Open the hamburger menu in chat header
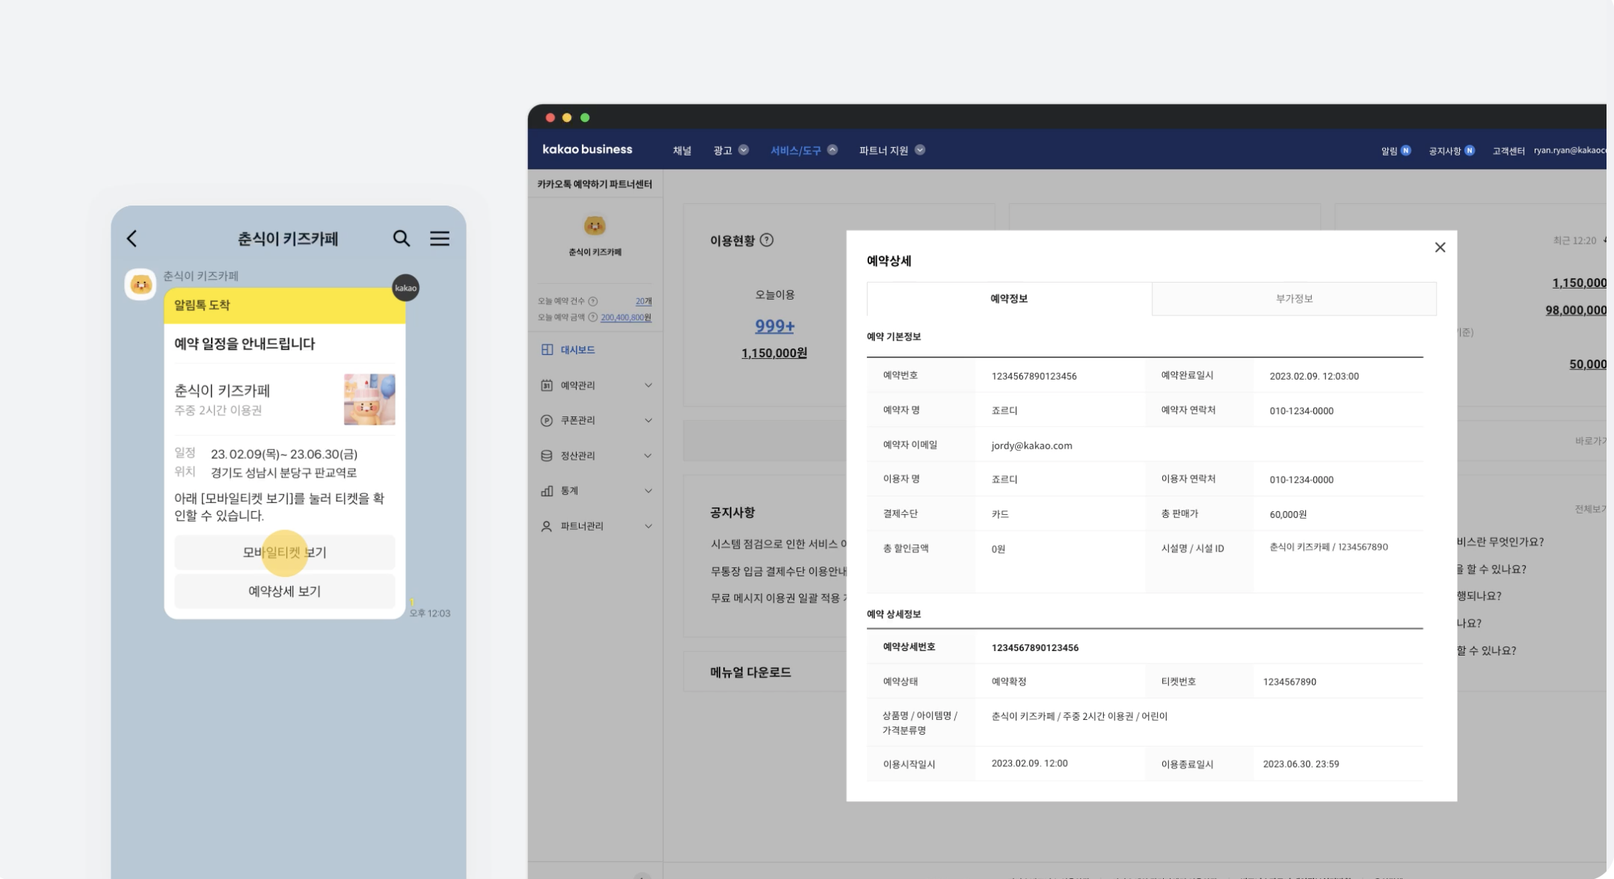The width and height of the screenshot is (1614, 879). tap(440, 238)
